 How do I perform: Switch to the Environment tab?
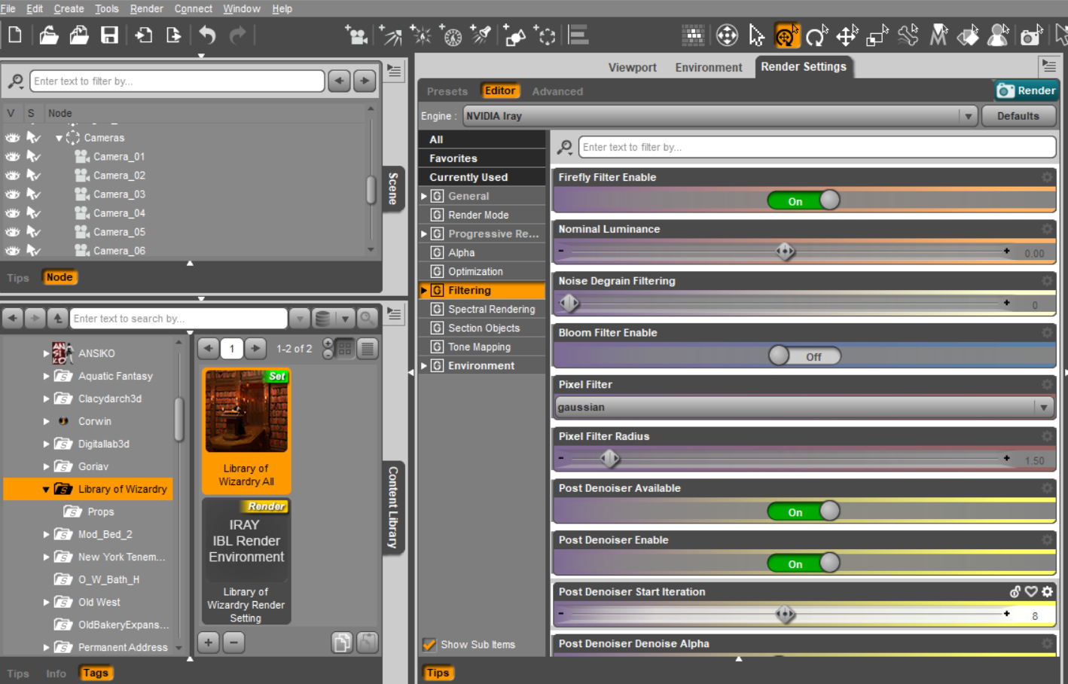709,67
